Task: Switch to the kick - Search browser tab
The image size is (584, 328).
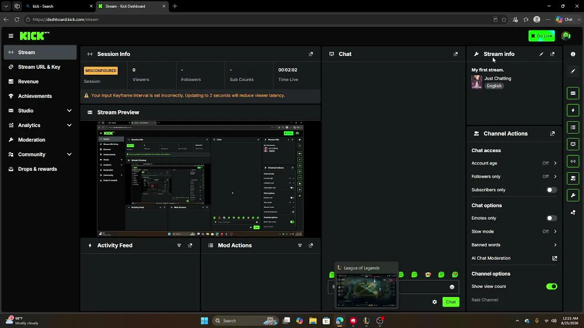Action: coord(59,6)
